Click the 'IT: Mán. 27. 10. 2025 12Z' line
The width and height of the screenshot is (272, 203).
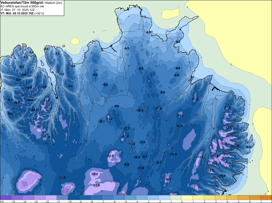coord(17,10)
